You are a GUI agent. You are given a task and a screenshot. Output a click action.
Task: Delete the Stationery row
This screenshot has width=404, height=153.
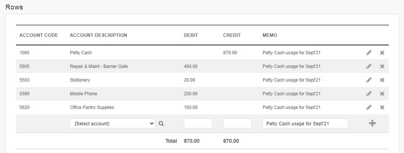click(x=382, y=80)
